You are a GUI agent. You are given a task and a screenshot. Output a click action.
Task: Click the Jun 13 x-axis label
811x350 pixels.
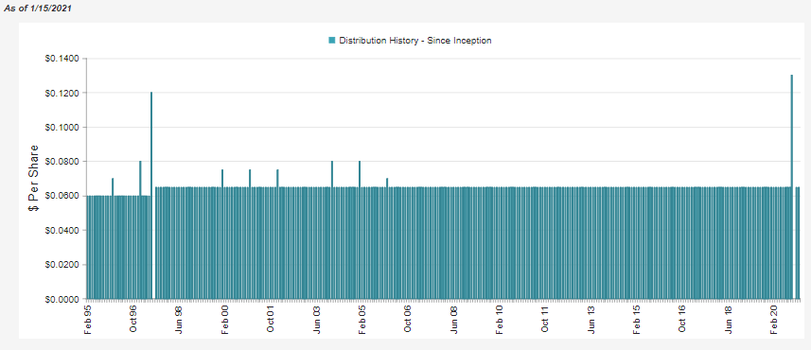tap(591, 320)
